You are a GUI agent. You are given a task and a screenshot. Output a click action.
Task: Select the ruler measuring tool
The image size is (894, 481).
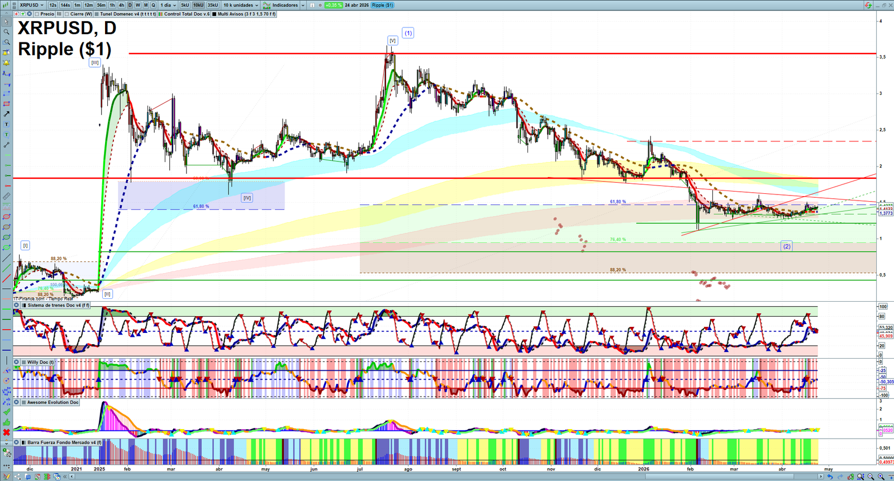point(7,196)
